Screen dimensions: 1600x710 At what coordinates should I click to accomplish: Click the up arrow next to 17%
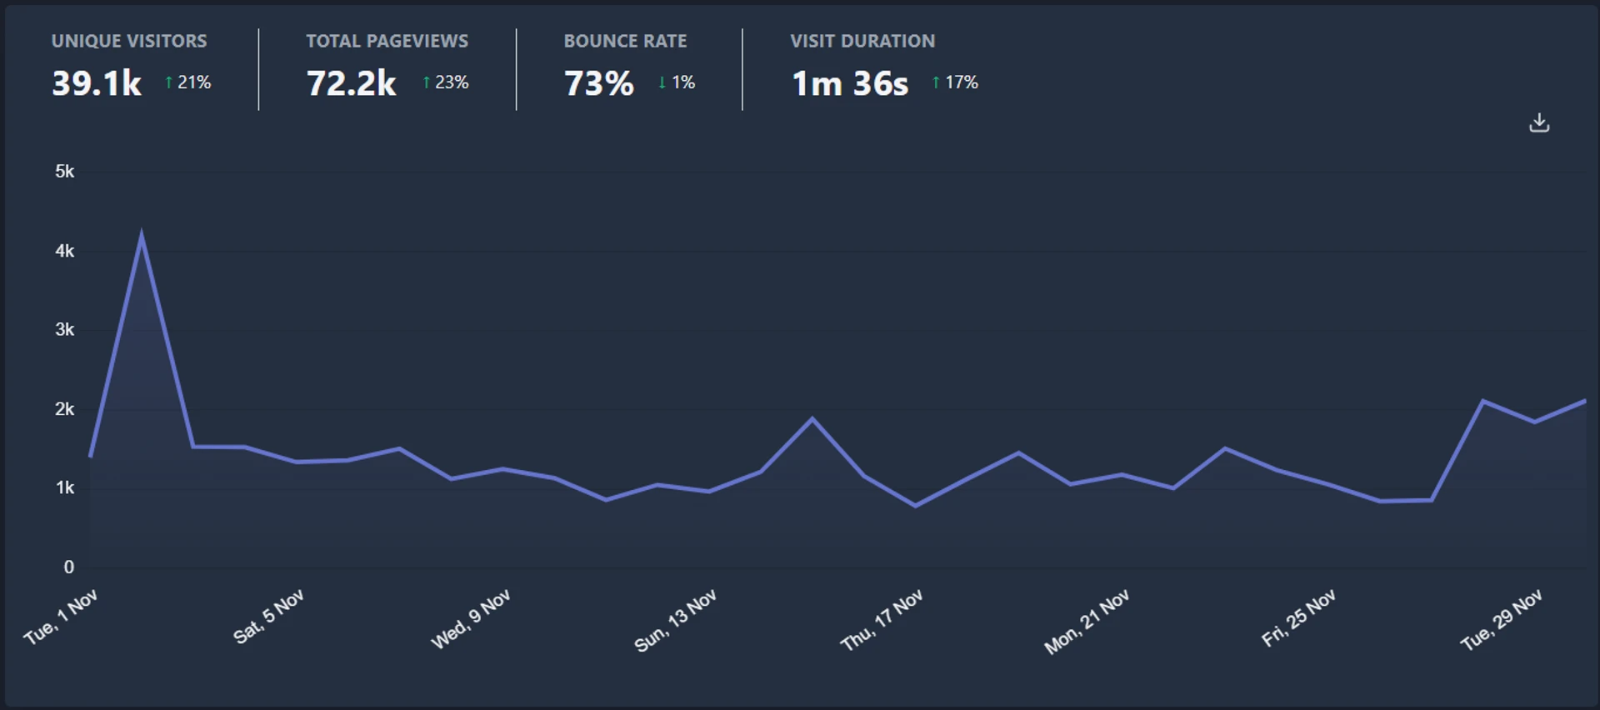[936, 82]
